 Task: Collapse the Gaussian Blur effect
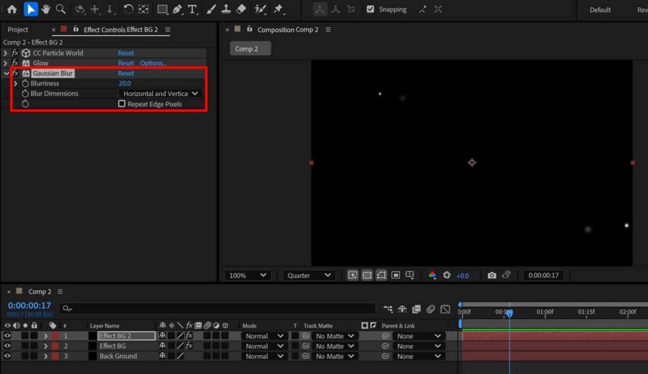pyautogui.click(x=6, y=73)
